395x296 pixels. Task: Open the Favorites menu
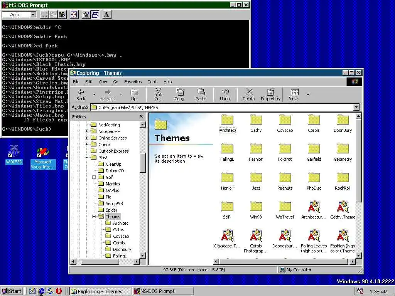133,82
